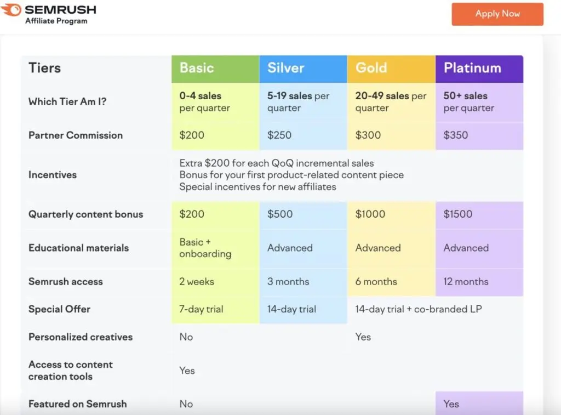The height and width of the screenshot is (415, 561).
Task: Open the purple Platinum tier header
Action: click(479, 69)
